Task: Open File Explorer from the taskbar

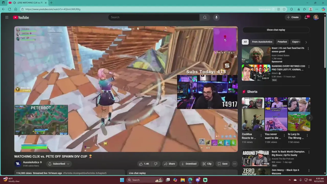Action: pyautogui.click(x=183, y=180)
